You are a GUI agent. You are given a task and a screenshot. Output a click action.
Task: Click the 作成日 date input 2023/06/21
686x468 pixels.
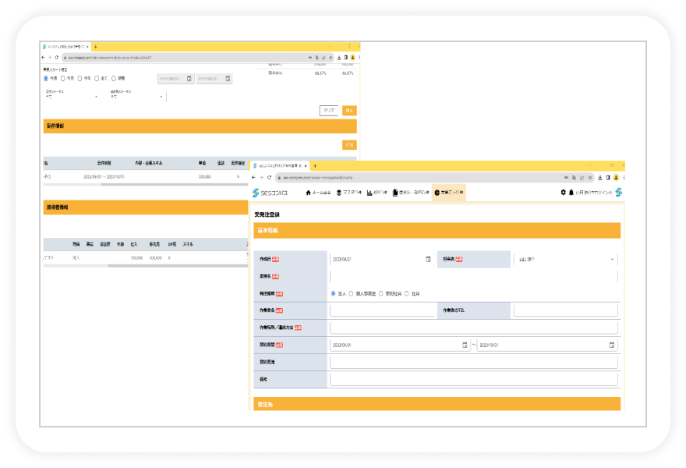click(382, 259)
